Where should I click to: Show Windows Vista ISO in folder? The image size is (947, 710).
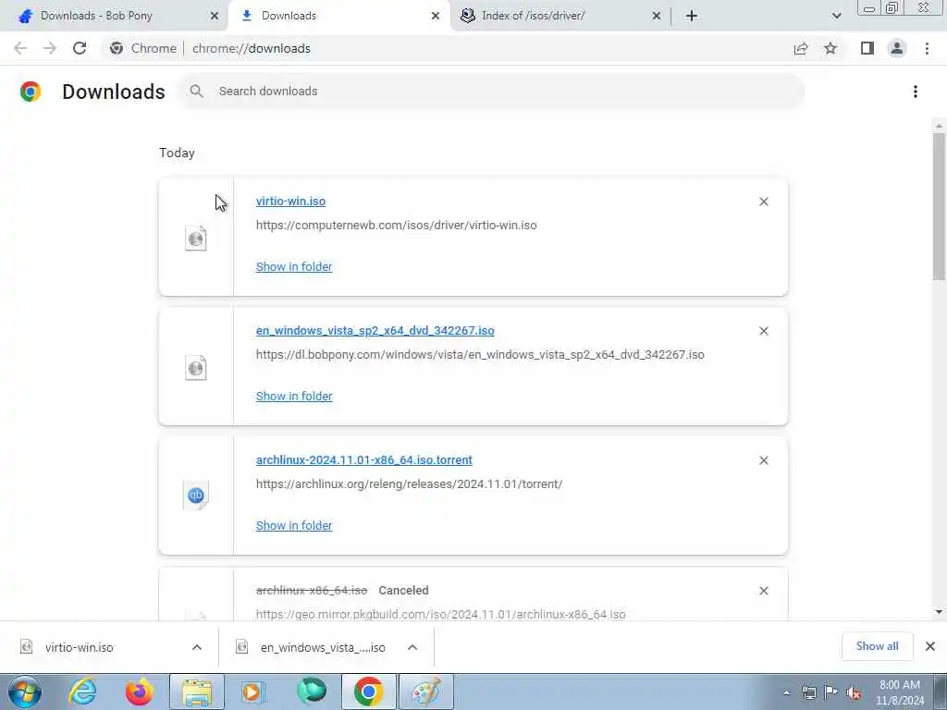pos(294,396)
